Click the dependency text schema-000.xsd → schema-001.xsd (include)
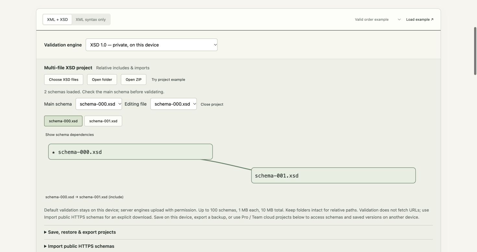This screenshot has width=477, height=252. (x=84, y=197)
